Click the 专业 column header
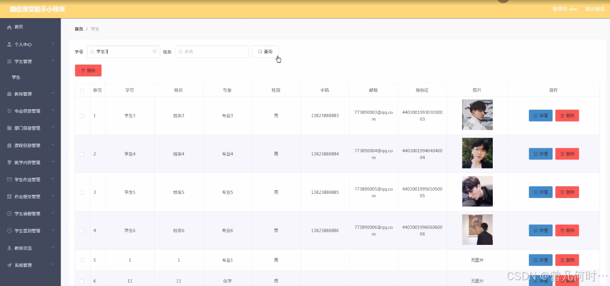The height and width of the screenshot is (286, 610). [227, 90]
